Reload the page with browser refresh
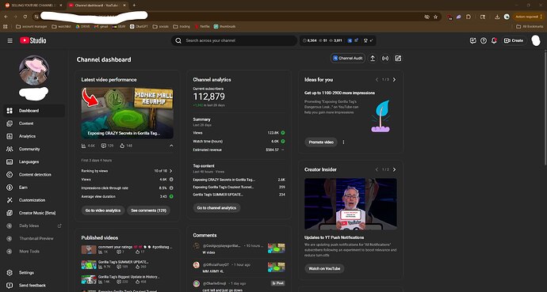The image size is (547, 292). (25, 17)
